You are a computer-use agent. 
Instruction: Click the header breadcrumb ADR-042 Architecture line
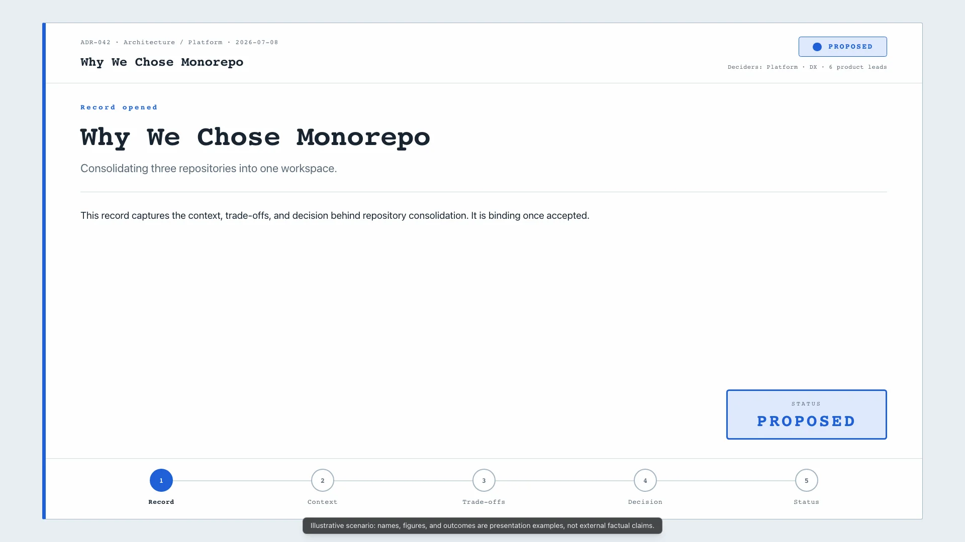[x=179, y=42]
